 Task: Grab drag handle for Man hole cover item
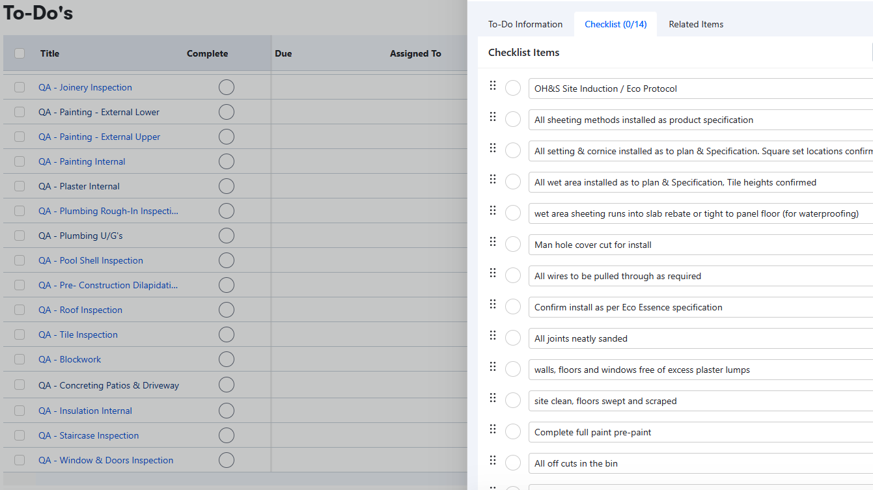tap(493, 241)
